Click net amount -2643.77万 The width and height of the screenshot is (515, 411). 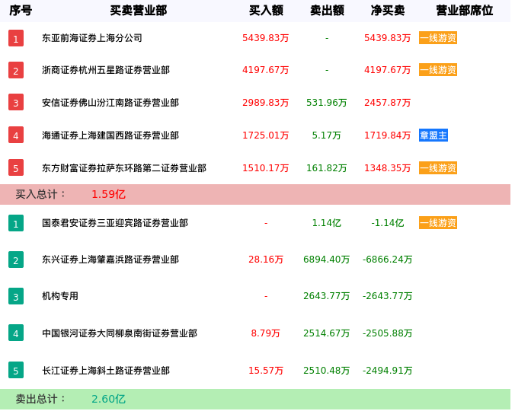pos(387,296)
